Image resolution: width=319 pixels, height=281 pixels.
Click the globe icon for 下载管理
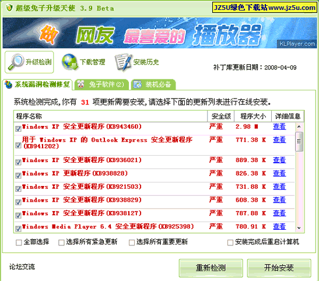(70, 62)
